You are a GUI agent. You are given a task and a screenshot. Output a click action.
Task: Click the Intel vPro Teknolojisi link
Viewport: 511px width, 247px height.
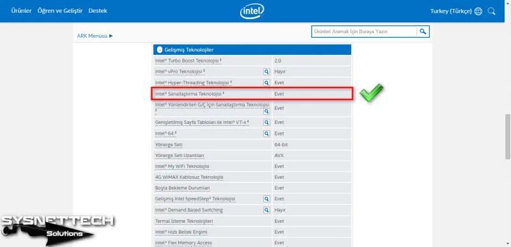(180, 71)
